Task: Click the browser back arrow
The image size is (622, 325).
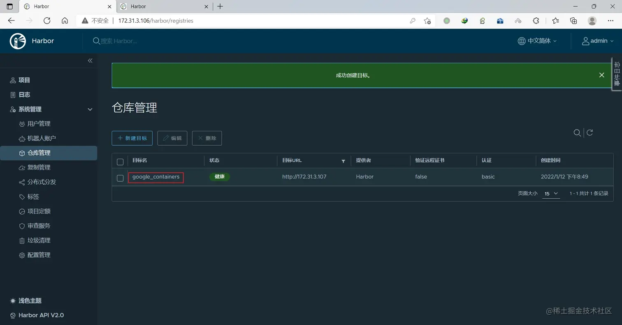Action: click(x=11, y=21)
